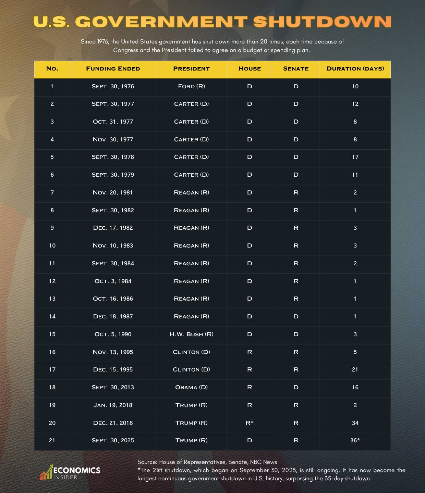
Task: Select the Obama (D) president cell
Action: coord(191,388)
